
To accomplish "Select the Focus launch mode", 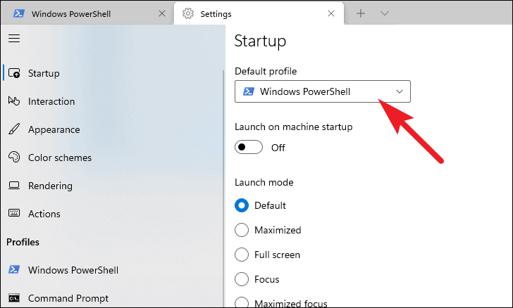I will (x=242, y=279).
